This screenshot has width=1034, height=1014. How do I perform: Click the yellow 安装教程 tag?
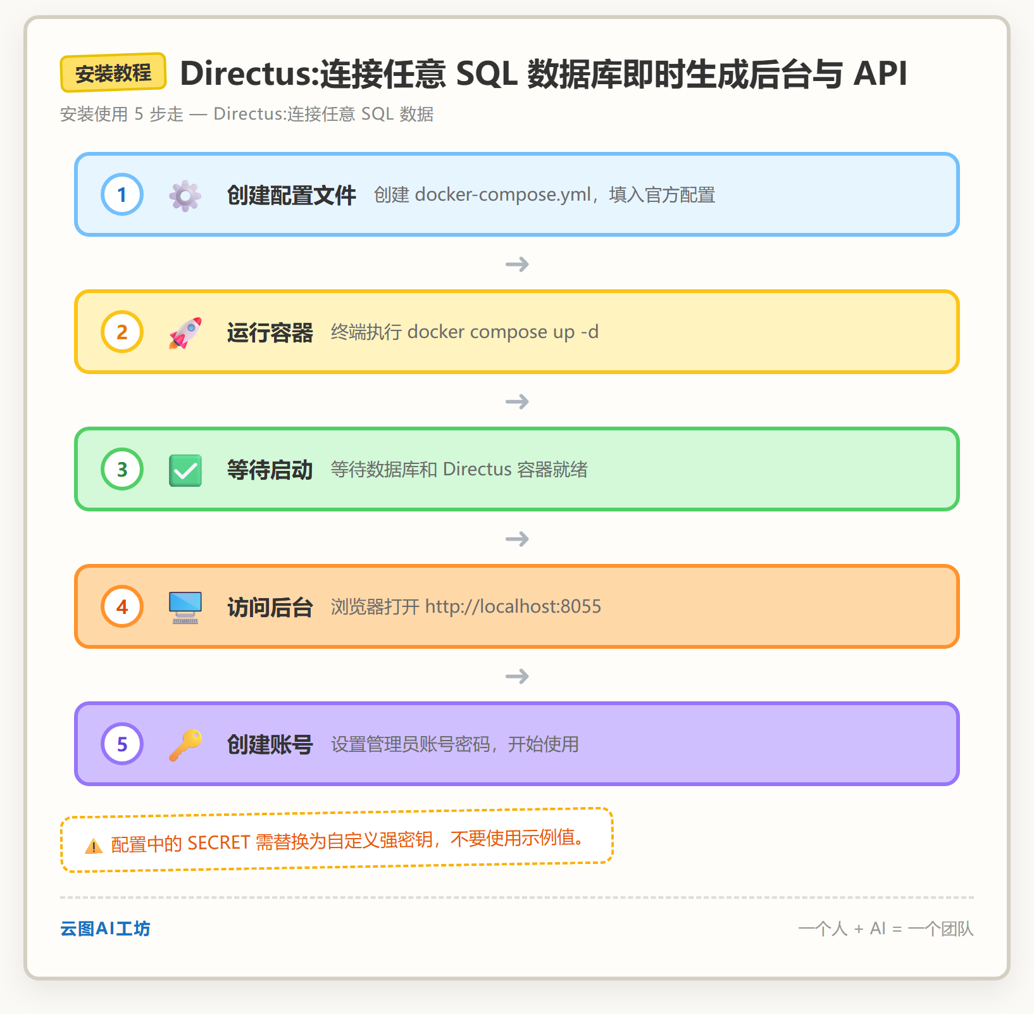coord(113,73)
